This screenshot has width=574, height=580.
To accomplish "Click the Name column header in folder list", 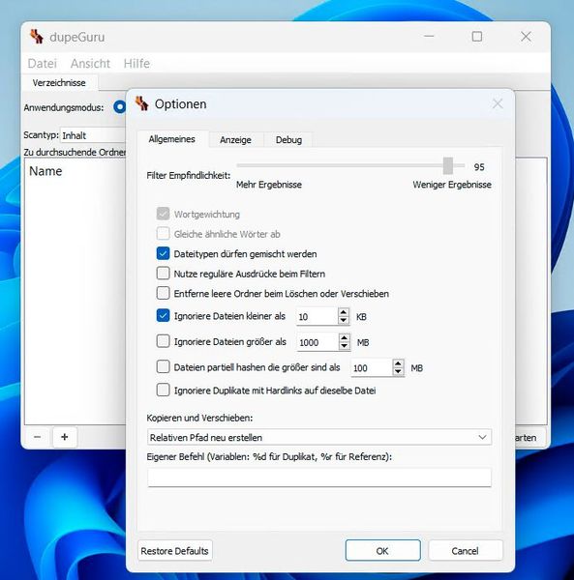I will tap(45, 171).
